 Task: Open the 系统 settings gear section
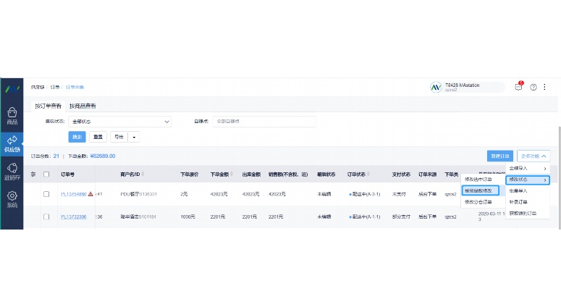tap(12, 199)
